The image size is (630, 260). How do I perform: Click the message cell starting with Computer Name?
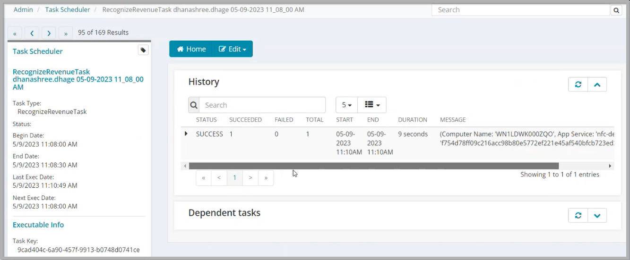pyautogui.click(x=527, y=138)
